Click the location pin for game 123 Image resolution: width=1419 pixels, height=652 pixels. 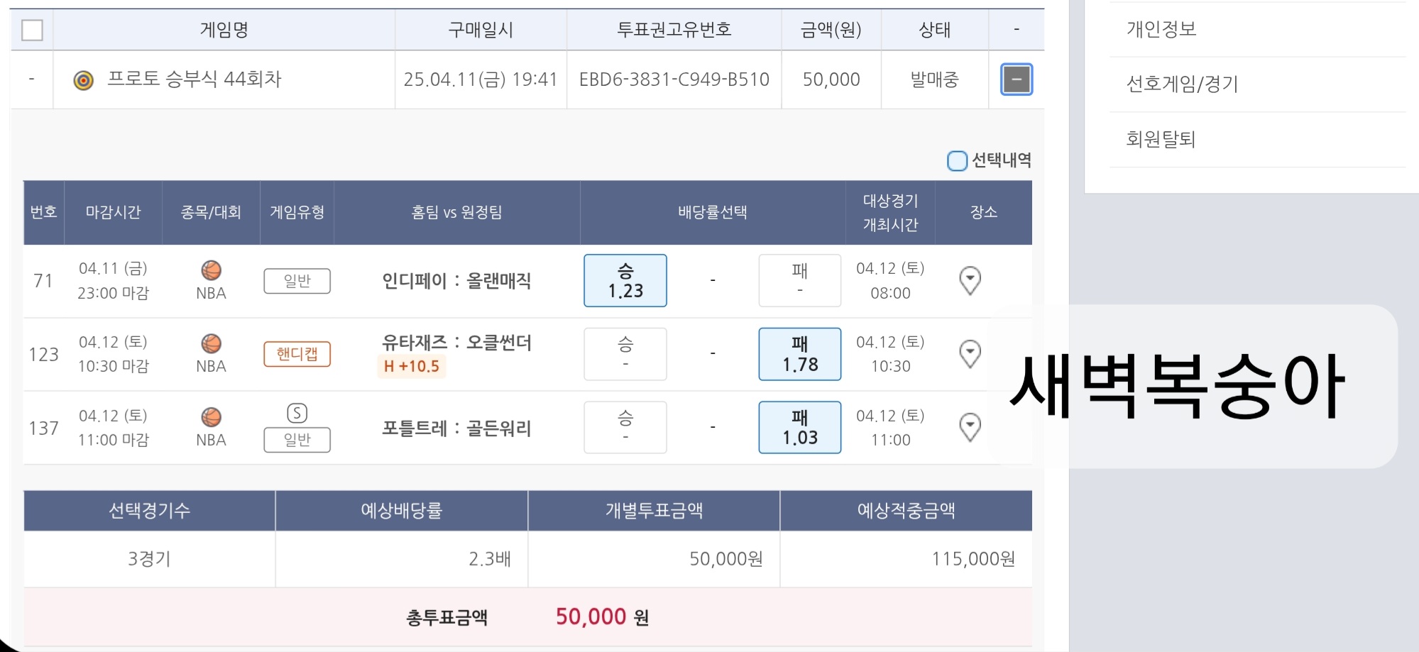970,353
